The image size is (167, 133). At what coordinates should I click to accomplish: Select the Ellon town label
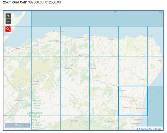click(x=150, y=79)
